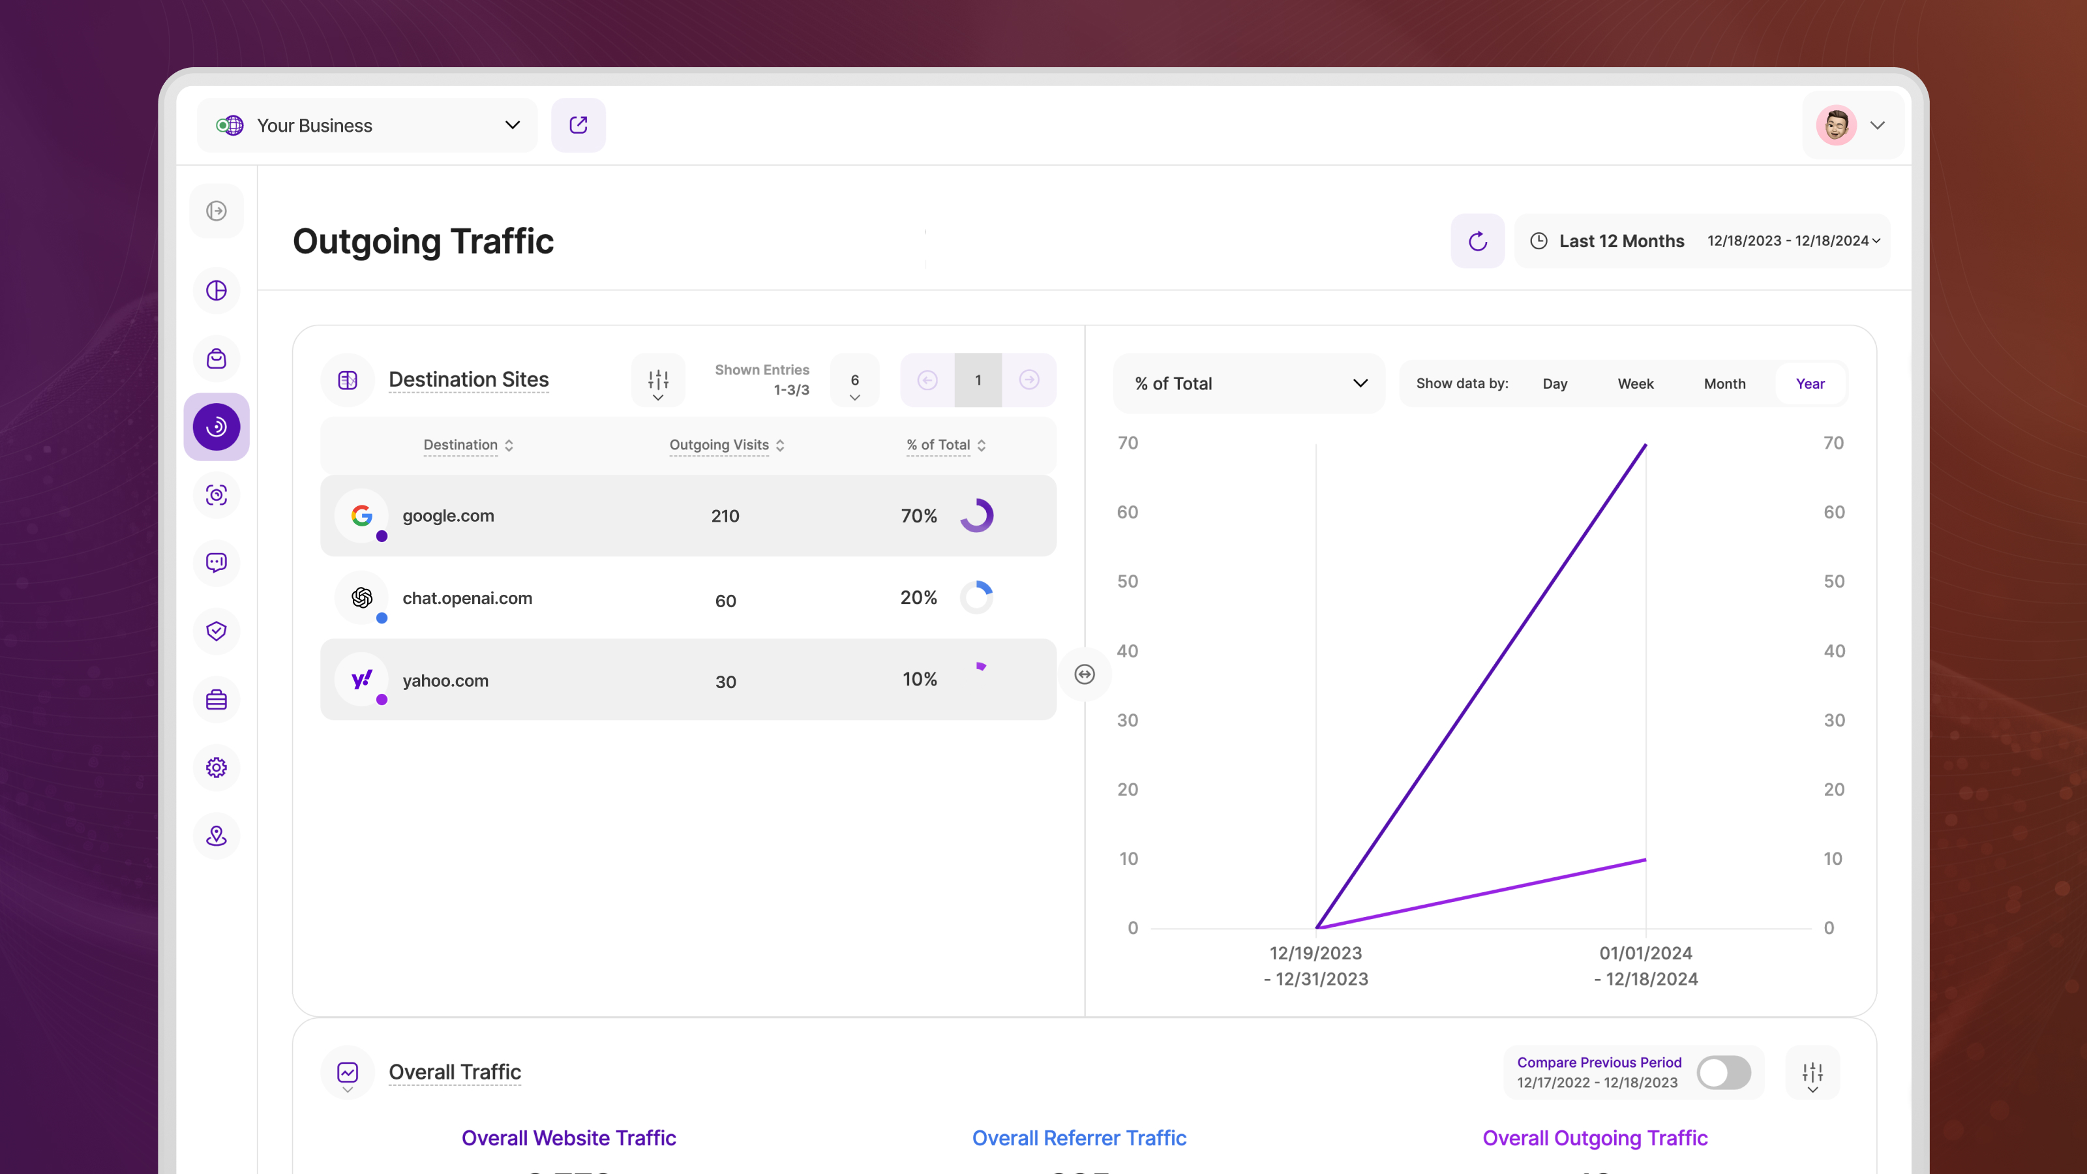Open the Your Business site dropdown
Viewport: 2087px width, 1174px height.
367,126
